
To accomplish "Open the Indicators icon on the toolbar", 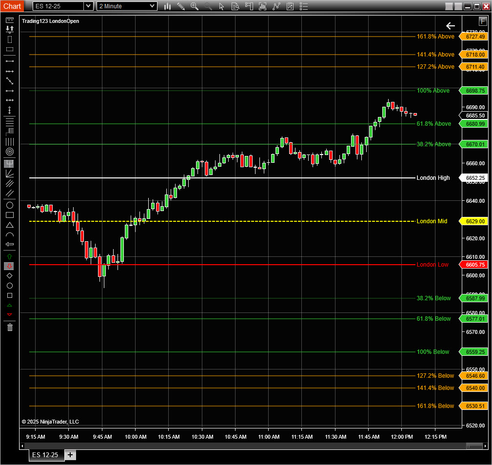I will (x=262, y=6).
